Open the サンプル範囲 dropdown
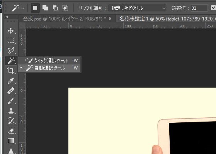Viewport: 216px width, 154px height. [137, 8]
